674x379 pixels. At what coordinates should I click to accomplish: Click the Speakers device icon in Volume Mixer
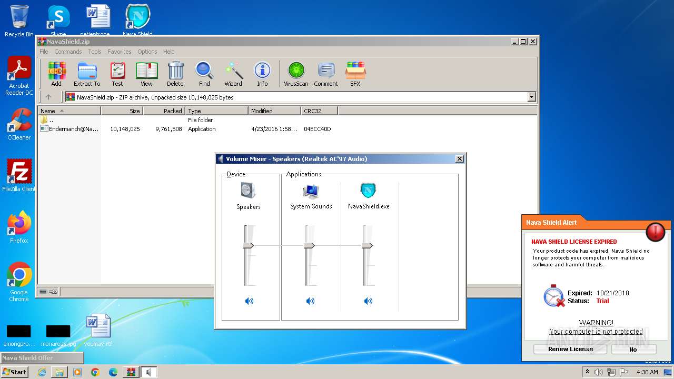[x=248, y=191]
